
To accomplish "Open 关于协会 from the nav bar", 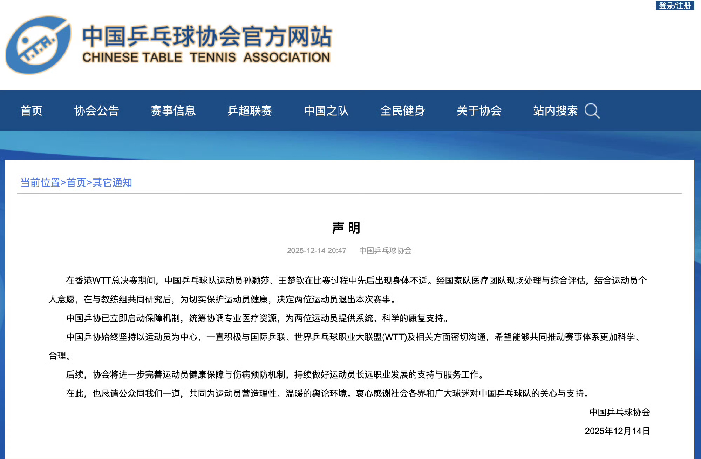I will click(479, 111).
